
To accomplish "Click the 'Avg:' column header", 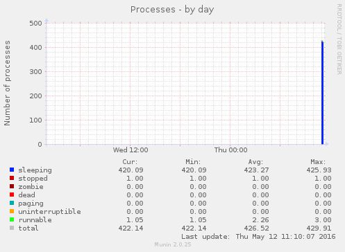I will pyautogui.click(x=255, y=162).
